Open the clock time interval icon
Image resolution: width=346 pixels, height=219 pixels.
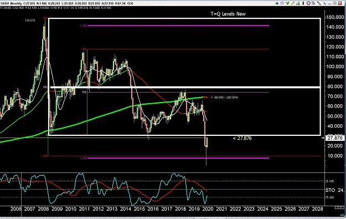click(x=308, y=3)
